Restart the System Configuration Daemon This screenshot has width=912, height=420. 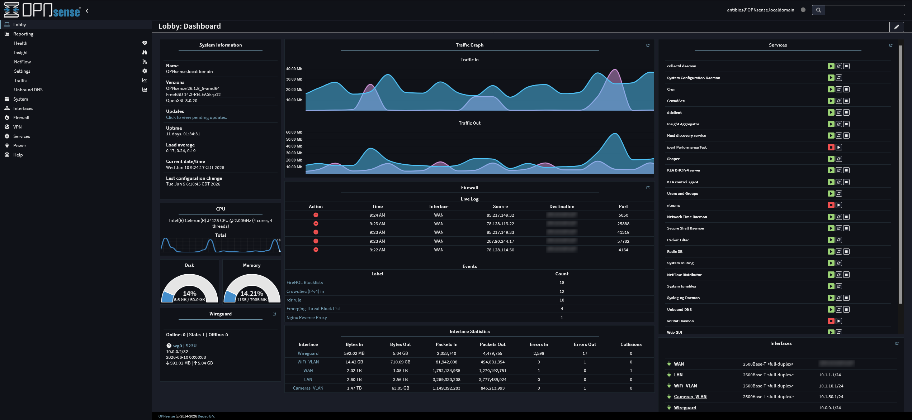[838, 78]
